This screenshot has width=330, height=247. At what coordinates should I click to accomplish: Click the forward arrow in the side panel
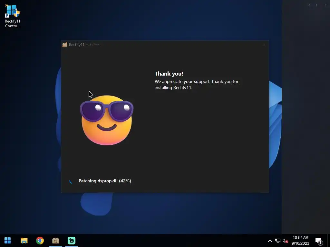316,5
